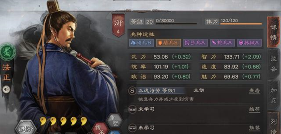Select the 弓兵A troop type badge
Image resolution: width=281 pixels, height=134 pixels.
(x=196, y=43)
